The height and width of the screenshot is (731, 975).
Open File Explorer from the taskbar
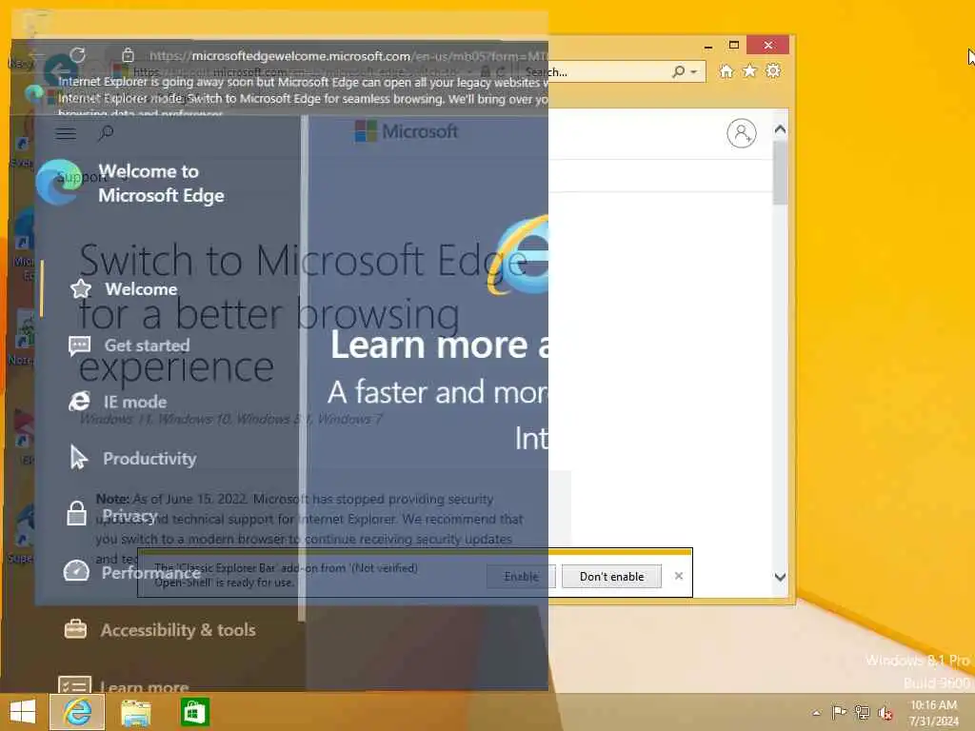pos(135,712)
